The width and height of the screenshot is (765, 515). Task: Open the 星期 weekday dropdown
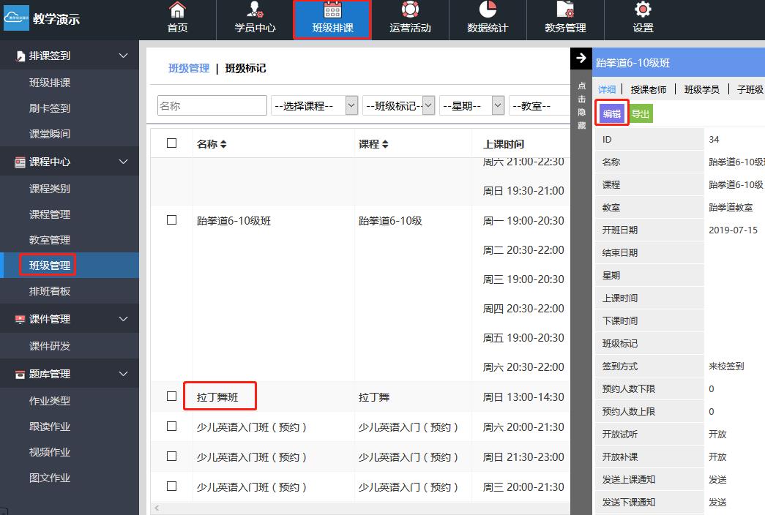tap(472, 106)
